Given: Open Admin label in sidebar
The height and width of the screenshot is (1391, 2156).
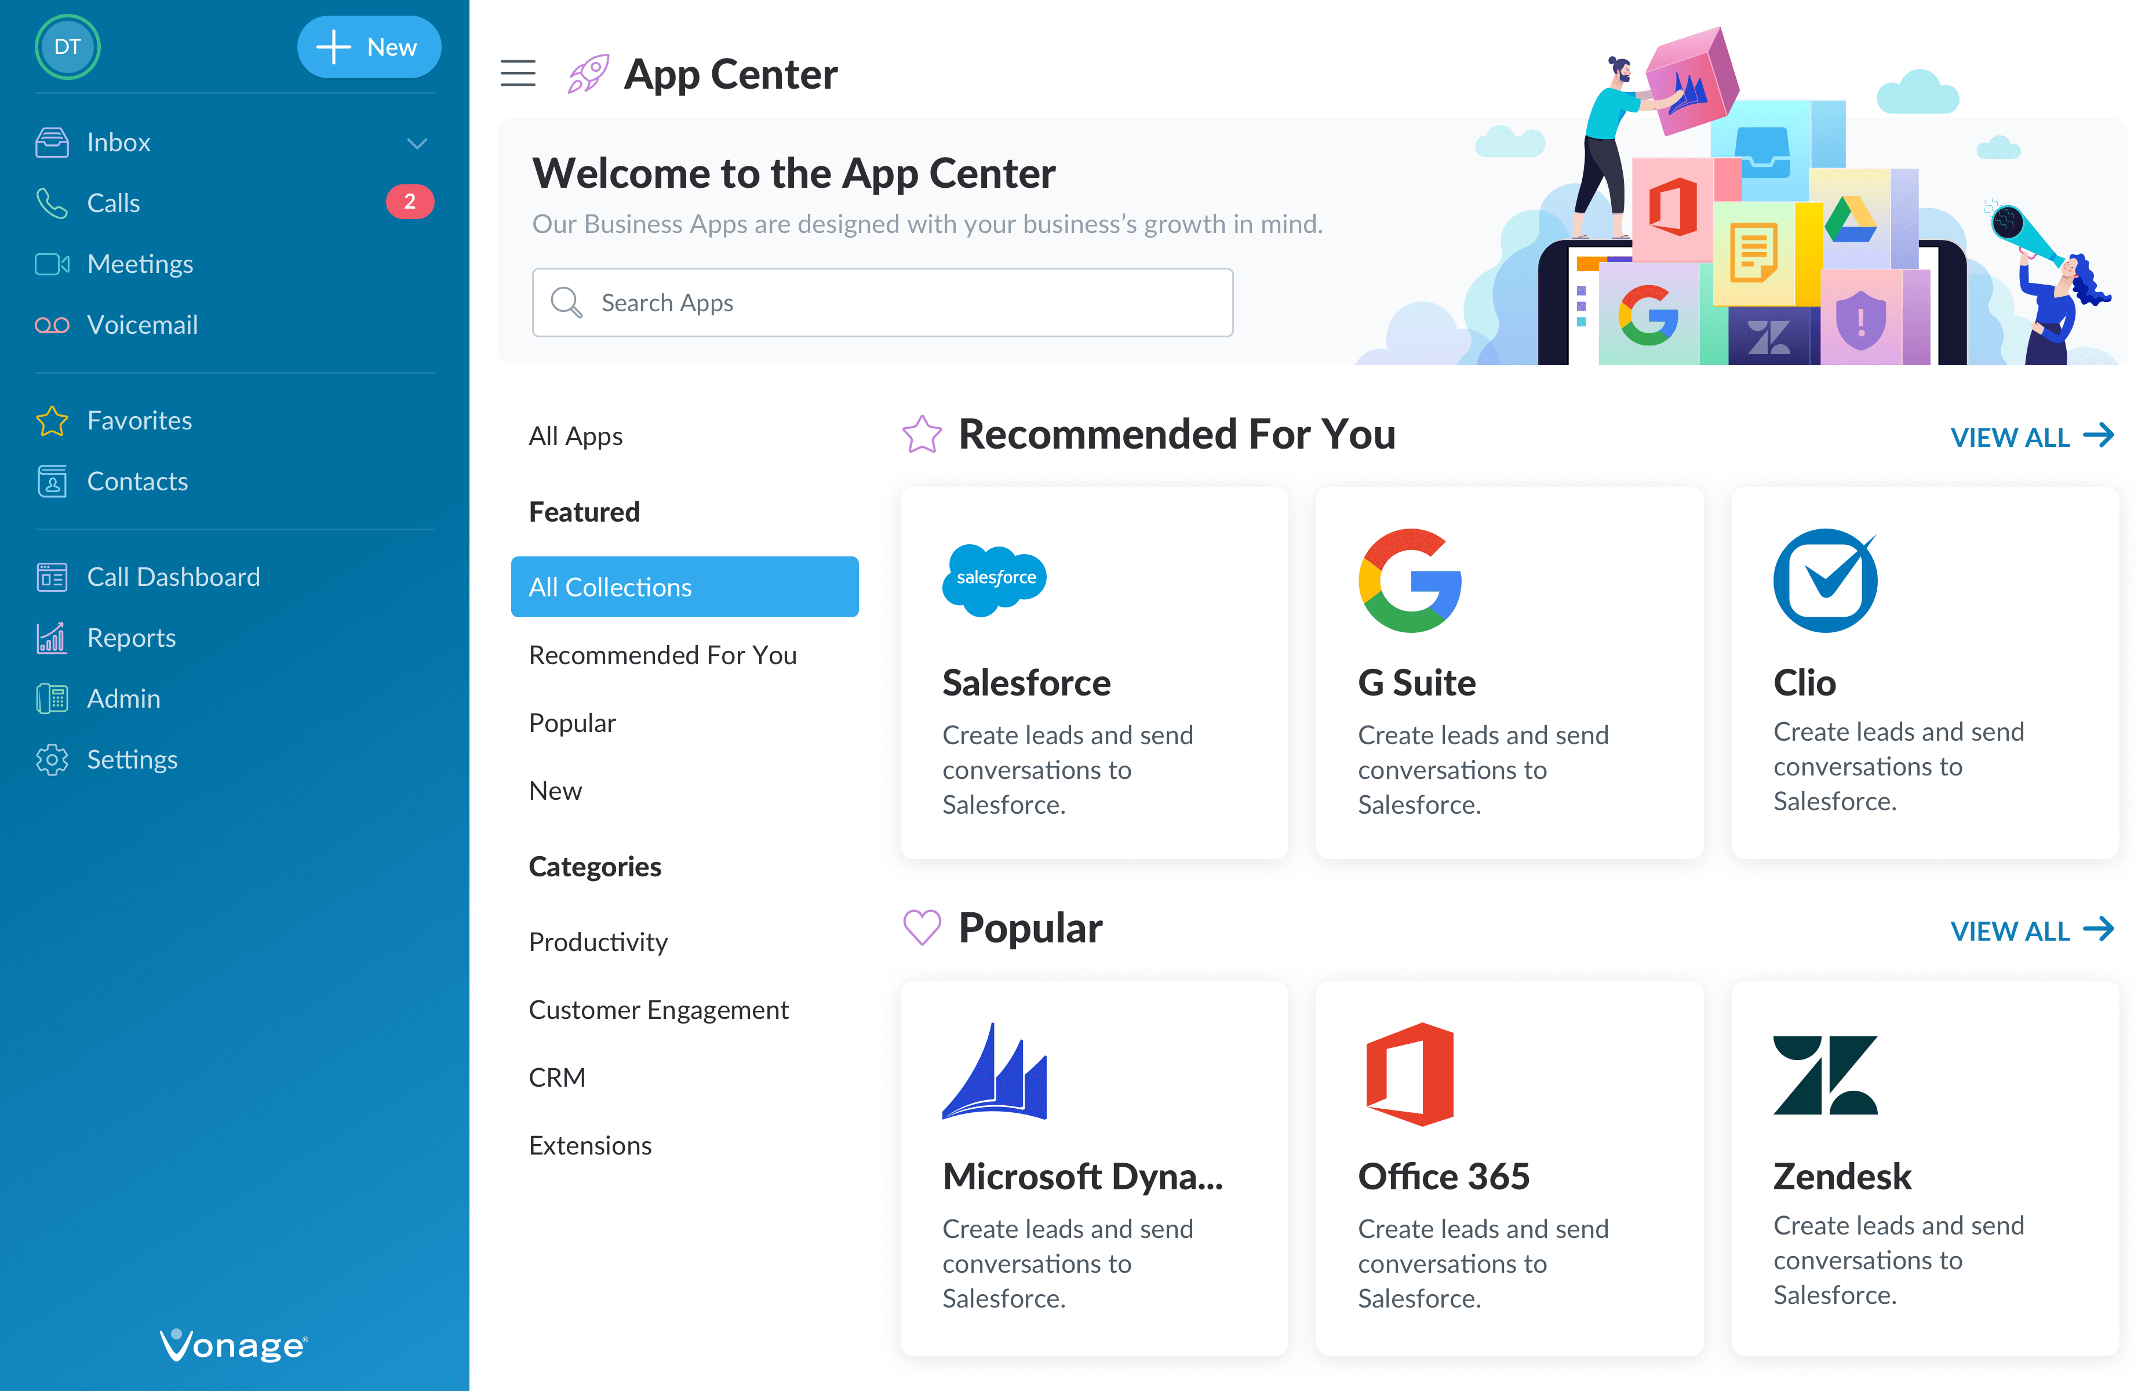Looking at the screenshot, I should tap(124, 698).
